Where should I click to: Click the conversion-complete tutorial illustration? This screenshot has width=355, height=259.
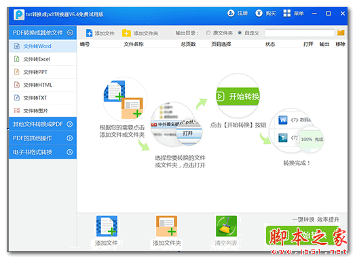(x=297, y=132)
